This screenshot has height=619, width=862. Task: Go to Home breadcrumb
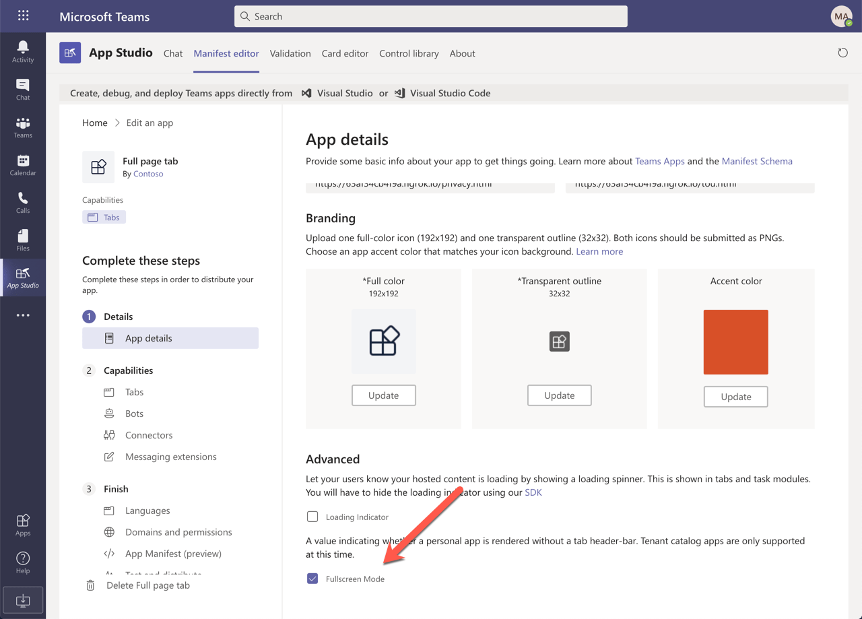click(x=95, y=123)
